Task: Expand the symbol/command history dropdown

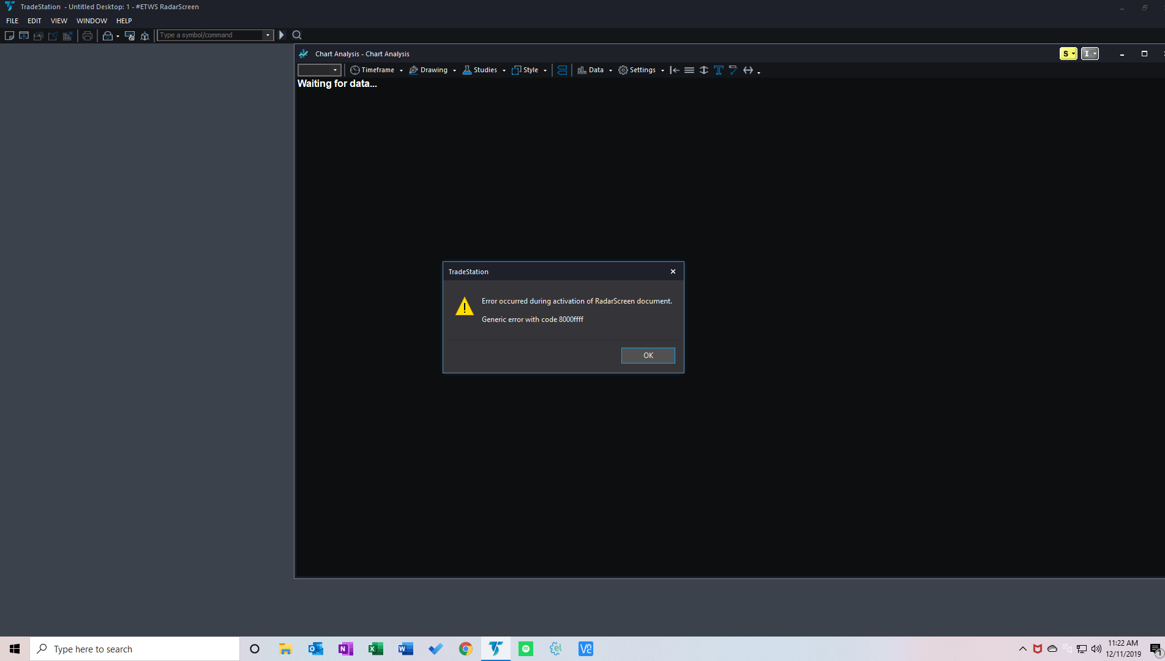Action: pyautogui.click(x=268, y=35)
